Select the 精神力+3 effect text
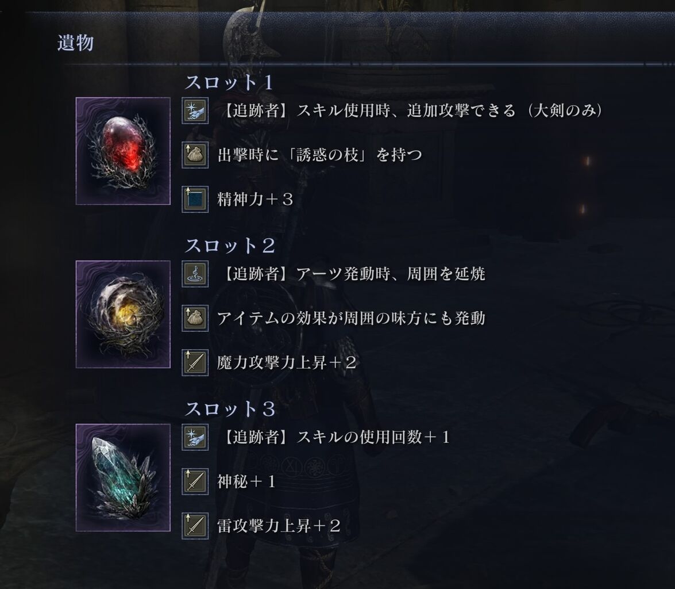The width and height of the screenshot is (675, 589). click(255, 199)
